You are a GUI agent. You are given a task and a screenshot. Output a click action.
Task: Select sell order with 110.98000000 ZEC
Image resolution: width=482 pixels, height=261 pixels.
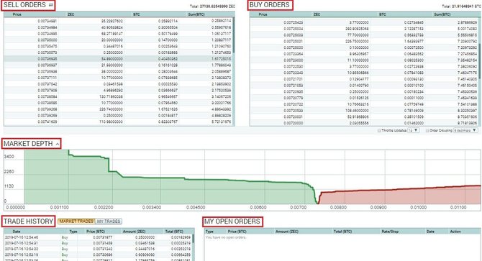pyautogui.click(x=119, y=122)
